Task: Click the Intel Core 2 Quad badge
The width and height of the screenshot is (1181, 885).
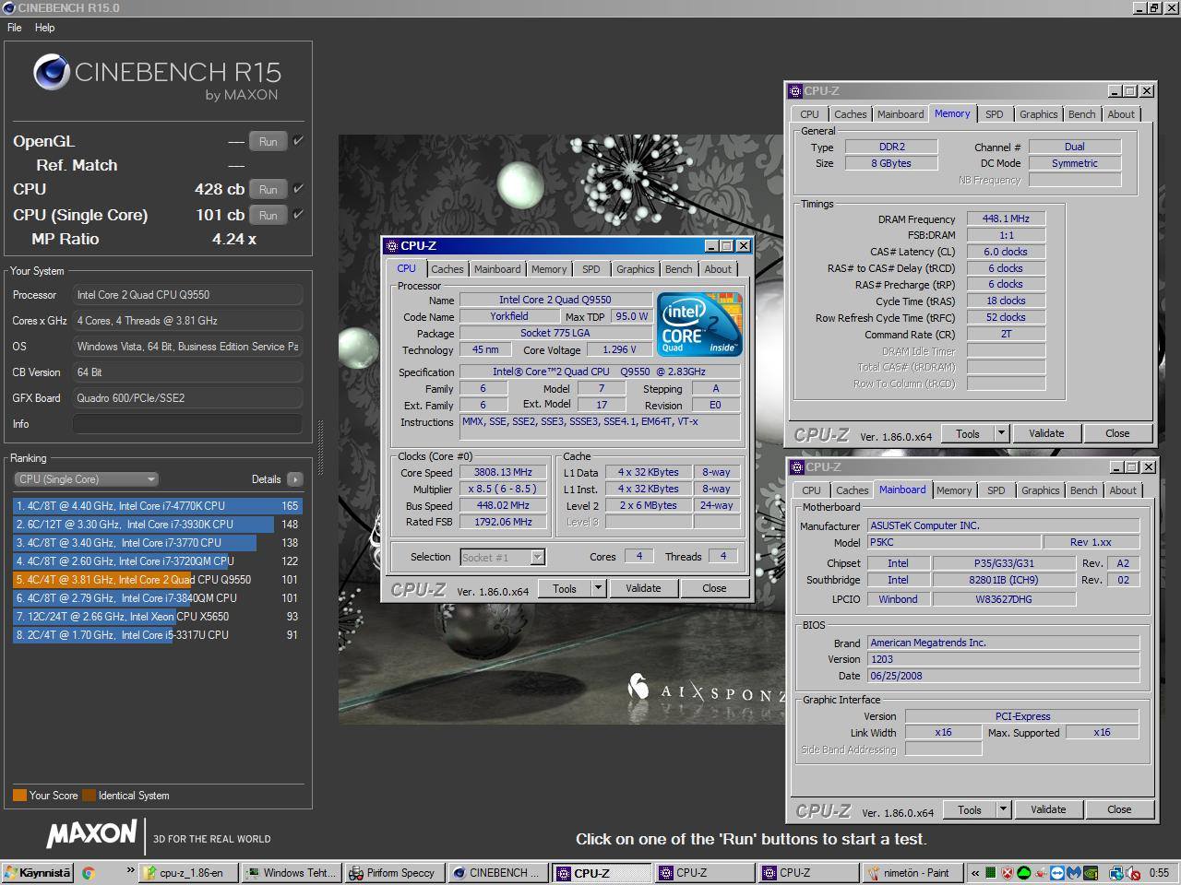Action: [x=700, y=324]
